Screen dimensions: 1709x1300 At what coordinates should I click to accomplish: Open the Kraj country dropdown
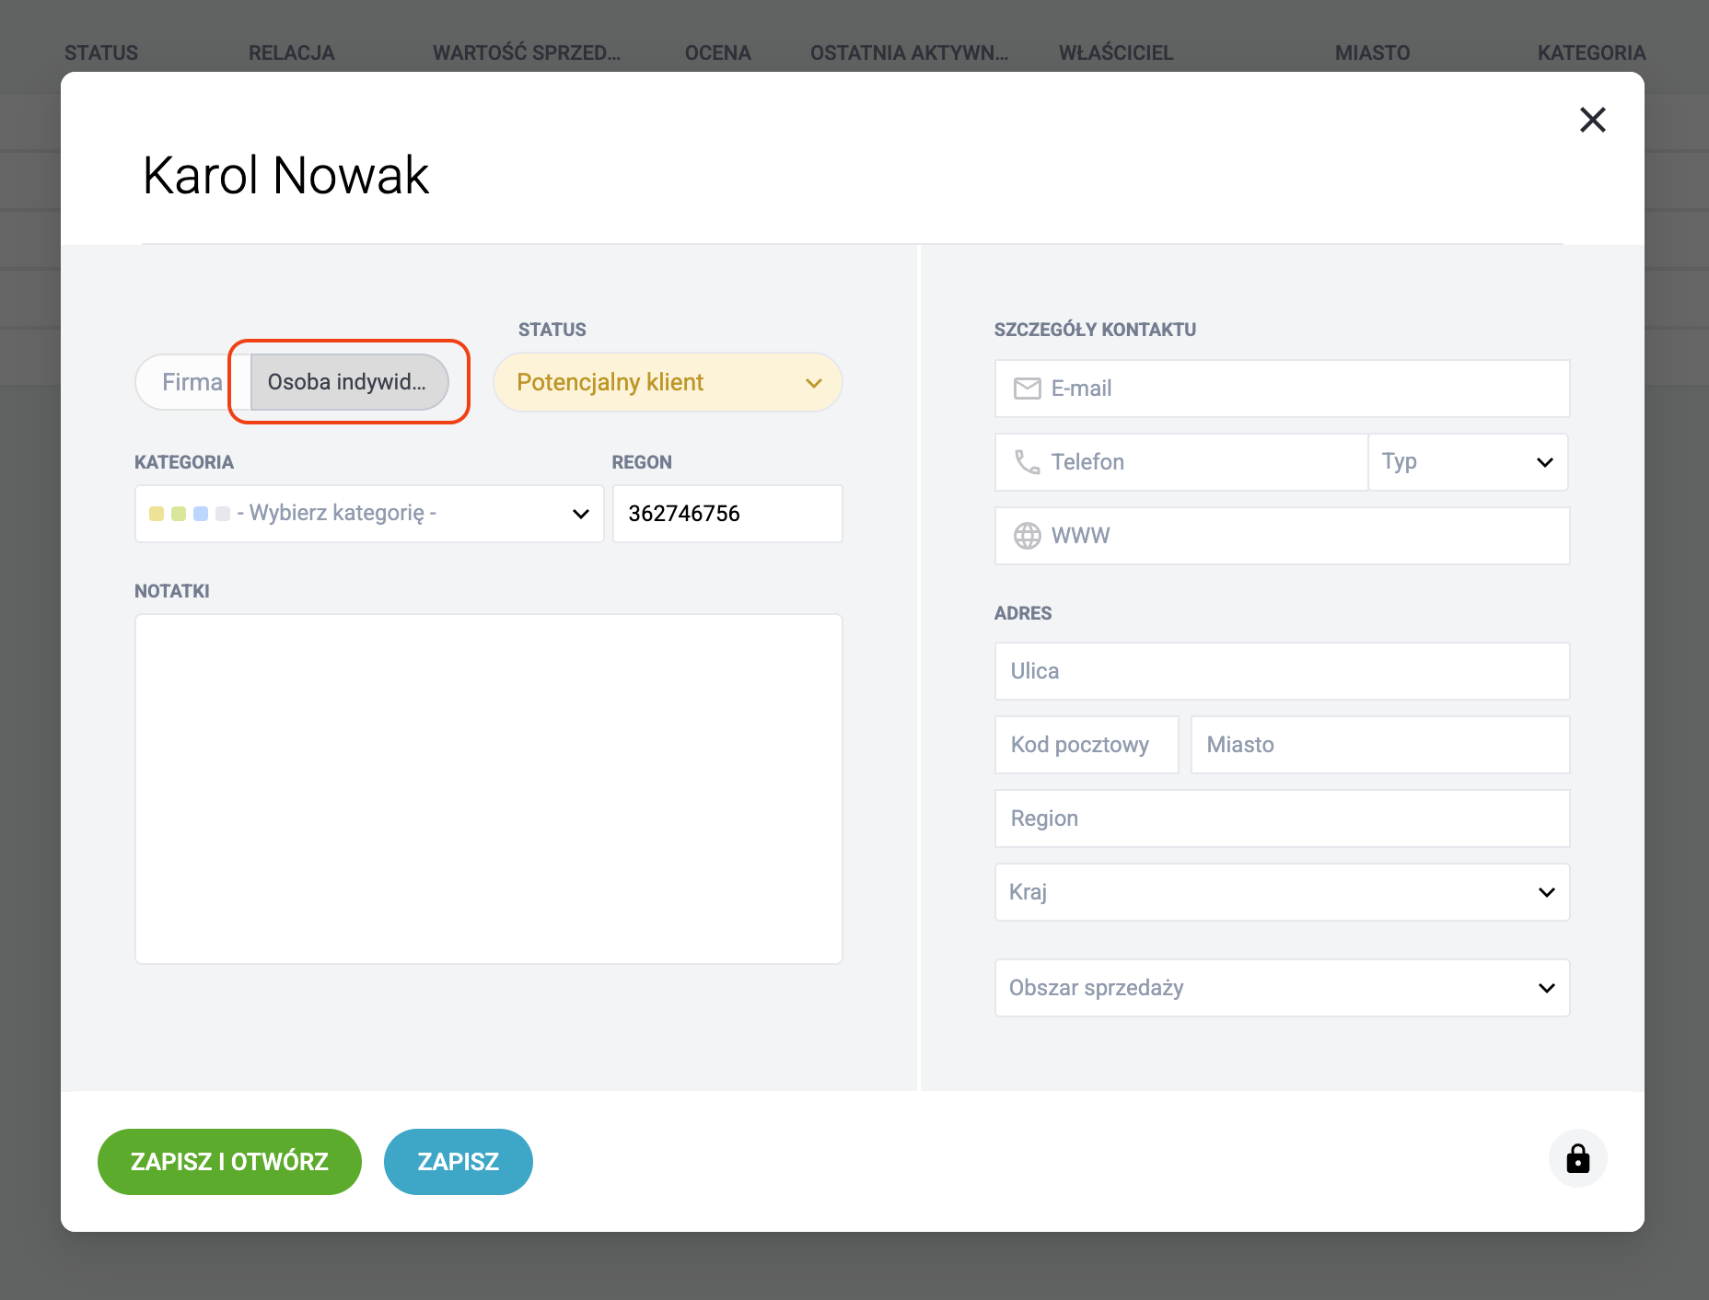(x=1282, y=892)
